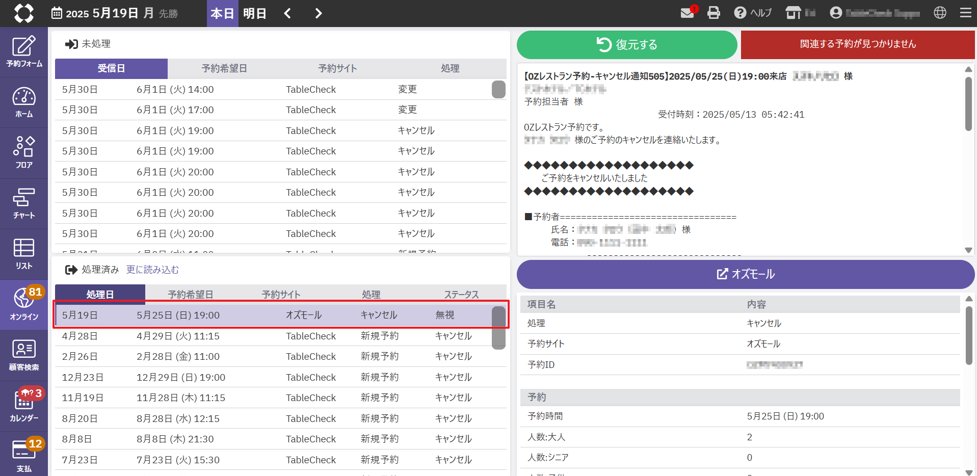Sort 処理済み list by 処理日

(100, 295)
